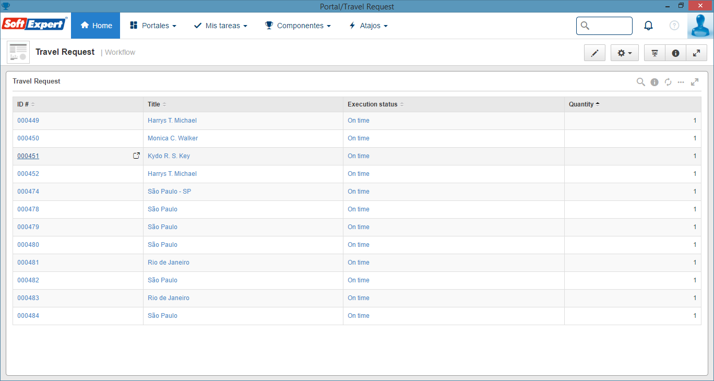Open widget more options ellipsis
714x381 pixels.
681,82
